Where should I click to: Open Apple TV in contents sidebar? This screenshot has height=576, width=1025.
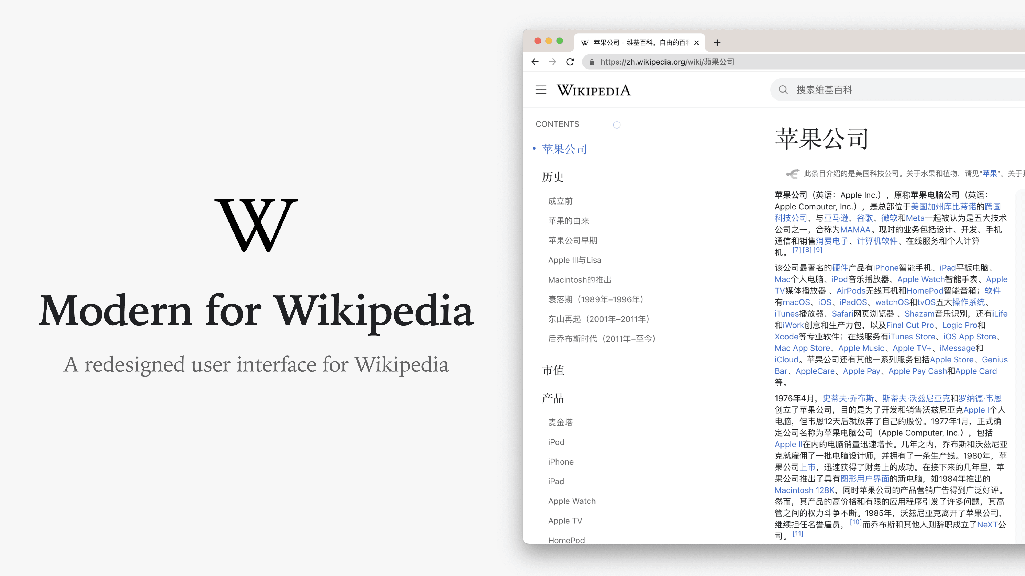(x=565, y=521)
